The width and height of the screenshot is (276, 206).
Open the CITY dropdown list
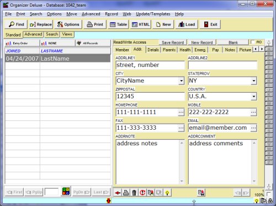[x=182, y=81]
